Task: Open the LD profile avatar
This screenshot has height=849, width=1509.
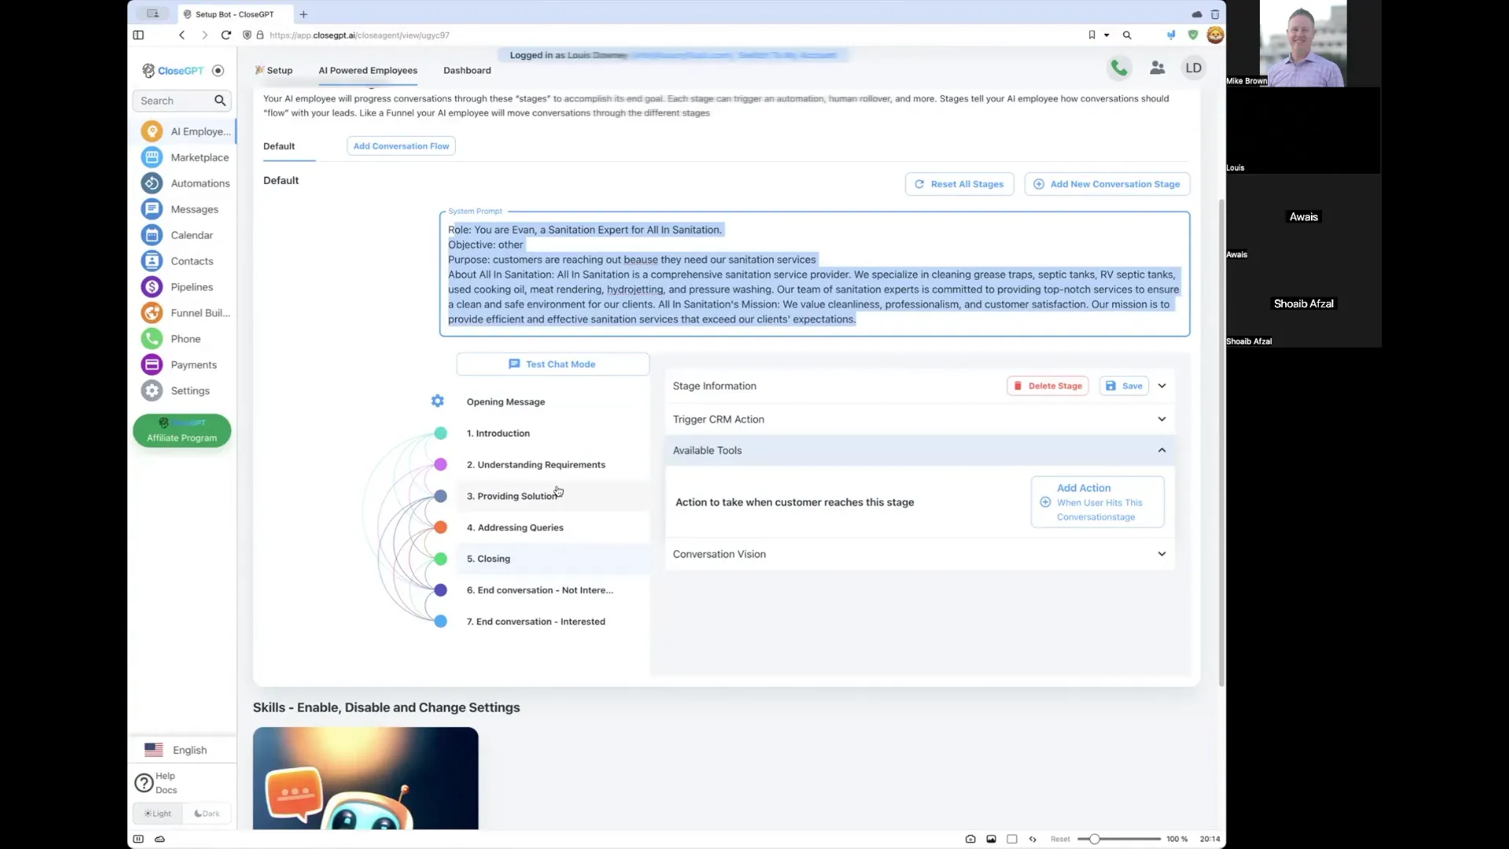Action: point(1193,68)
